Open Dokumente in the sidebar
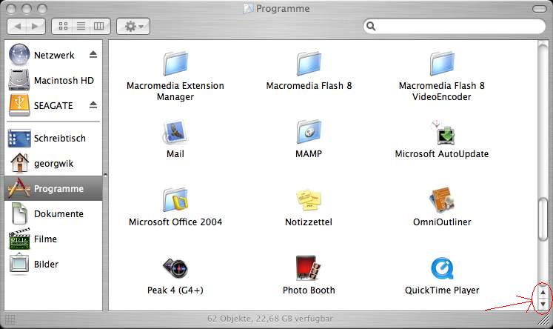This screenshot has width=553, height=329. click(53, 213)
